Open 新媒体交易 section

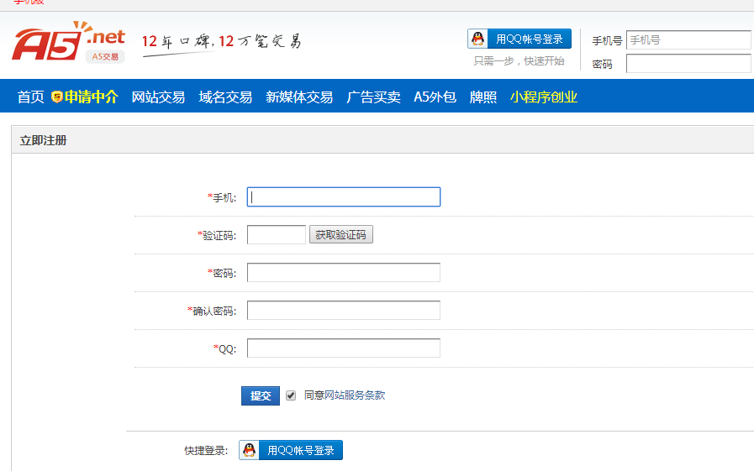coord(299,97)
